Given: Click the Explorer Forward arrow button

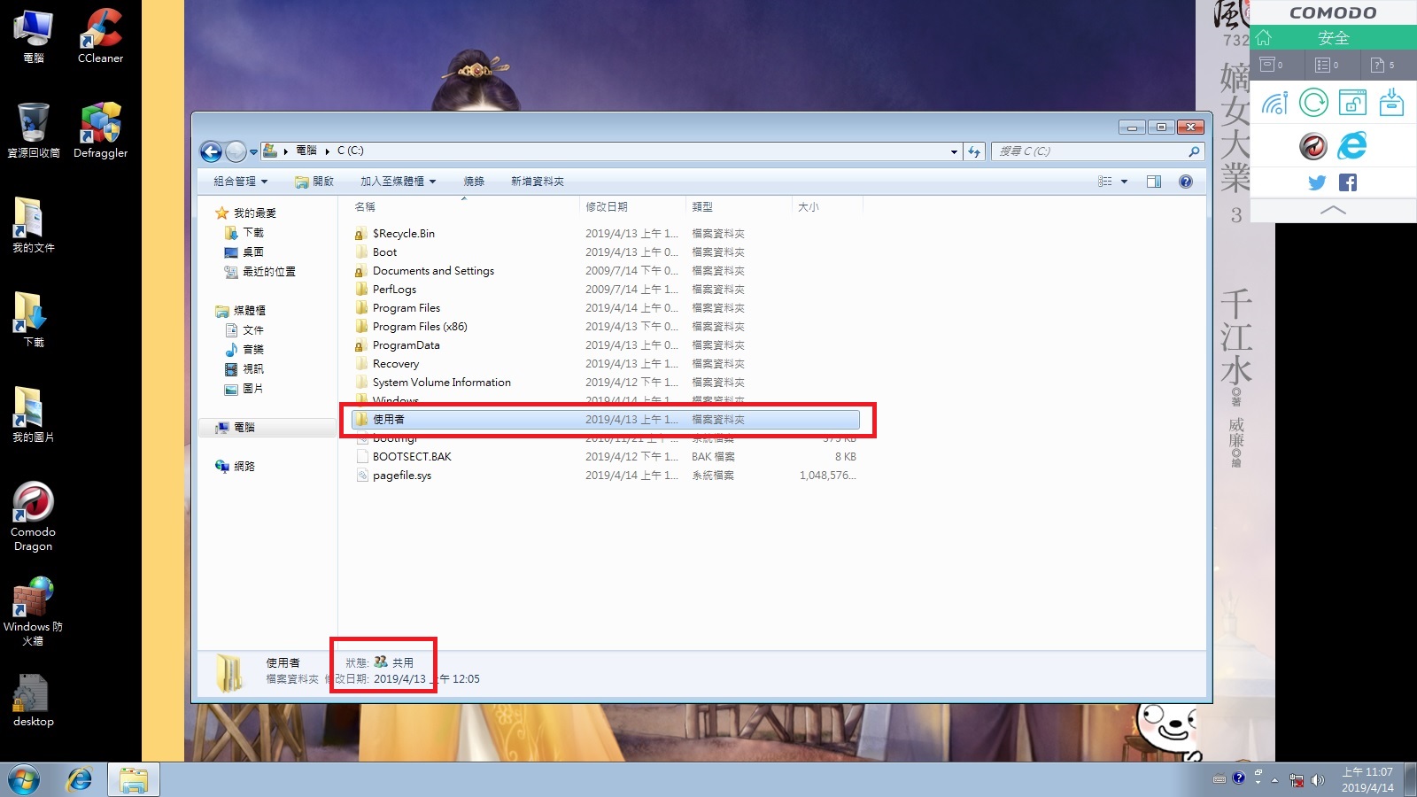Looking at the screenshot, I should (236, 151).
